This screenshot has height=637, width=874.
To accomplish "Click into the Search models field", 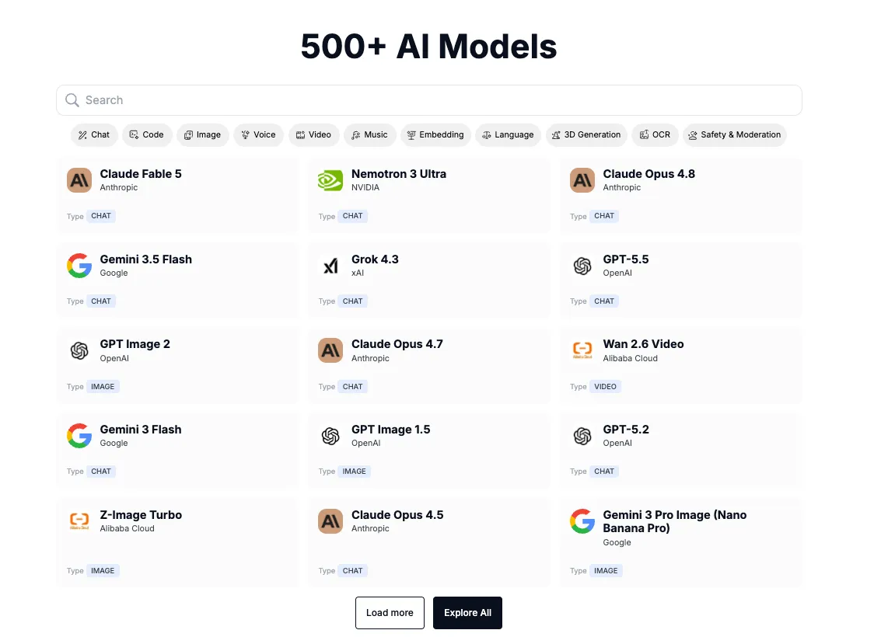I will (429, 100).
